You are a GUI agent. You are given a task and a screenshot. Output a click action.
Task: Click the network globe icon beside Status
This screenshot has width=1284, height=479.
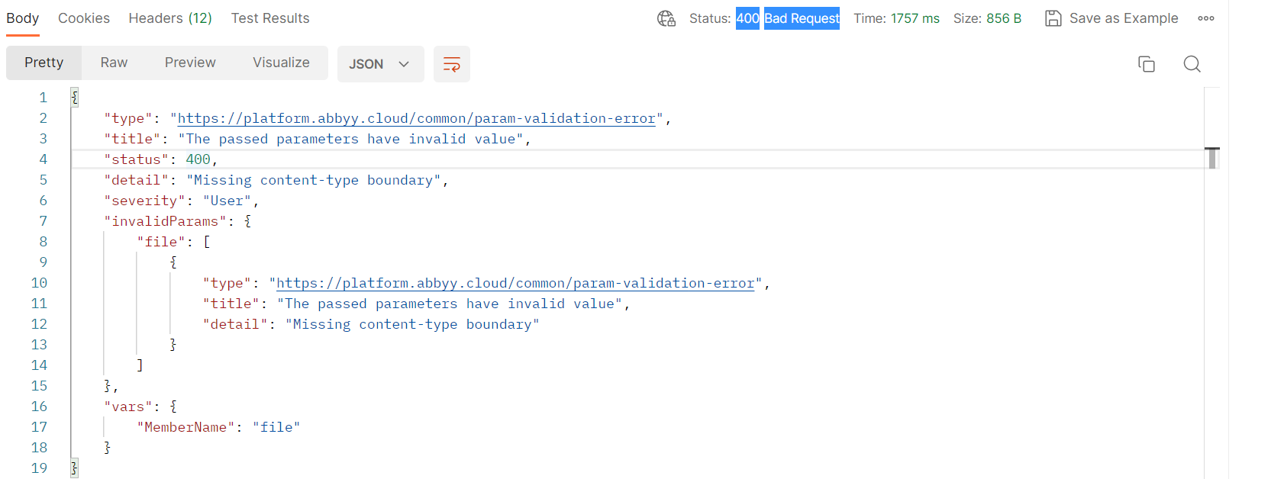(x=666, y=18)
